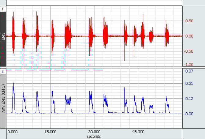Click the 0.00 midline value on EMG scale
Image resolution: width=205 pixels, height=139 pixels.
pos(189,36)
